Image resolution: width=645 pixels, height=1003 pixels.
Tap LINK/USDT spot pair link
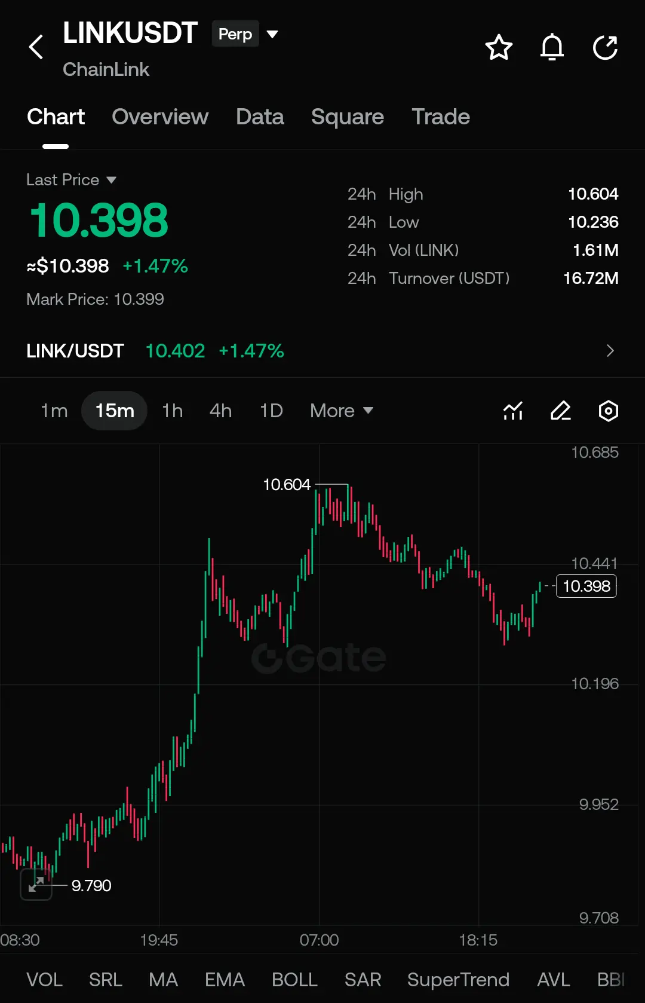(75, 351)
